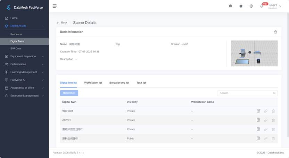Click the robot assistant icon in header
Screen dimensions: 289x158
(x=241, y=6)
